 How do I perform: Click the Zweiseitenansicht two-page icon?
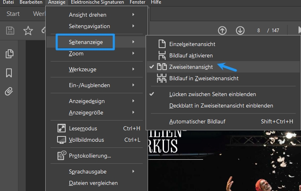click(162, 67)
